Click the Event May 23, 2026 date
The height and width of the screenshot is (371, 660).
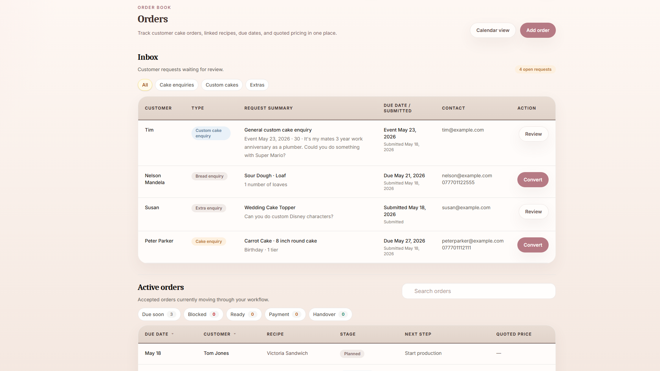(x=400, y=133)
